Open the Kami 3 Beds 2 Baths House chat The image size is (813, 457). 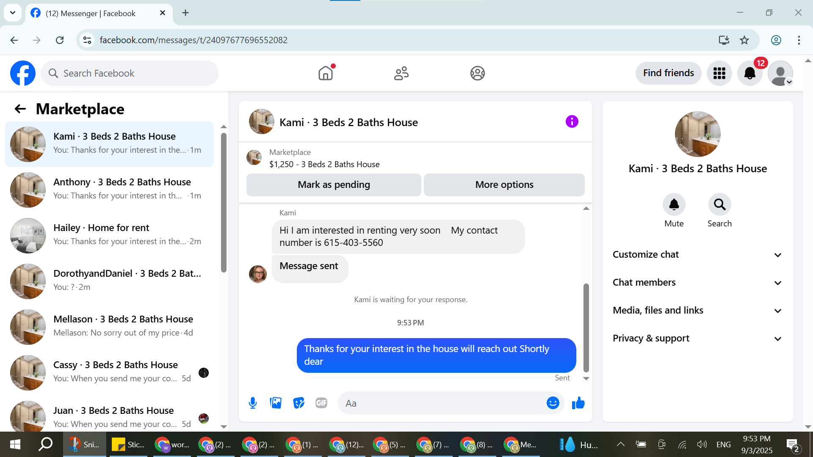[109, 144]
